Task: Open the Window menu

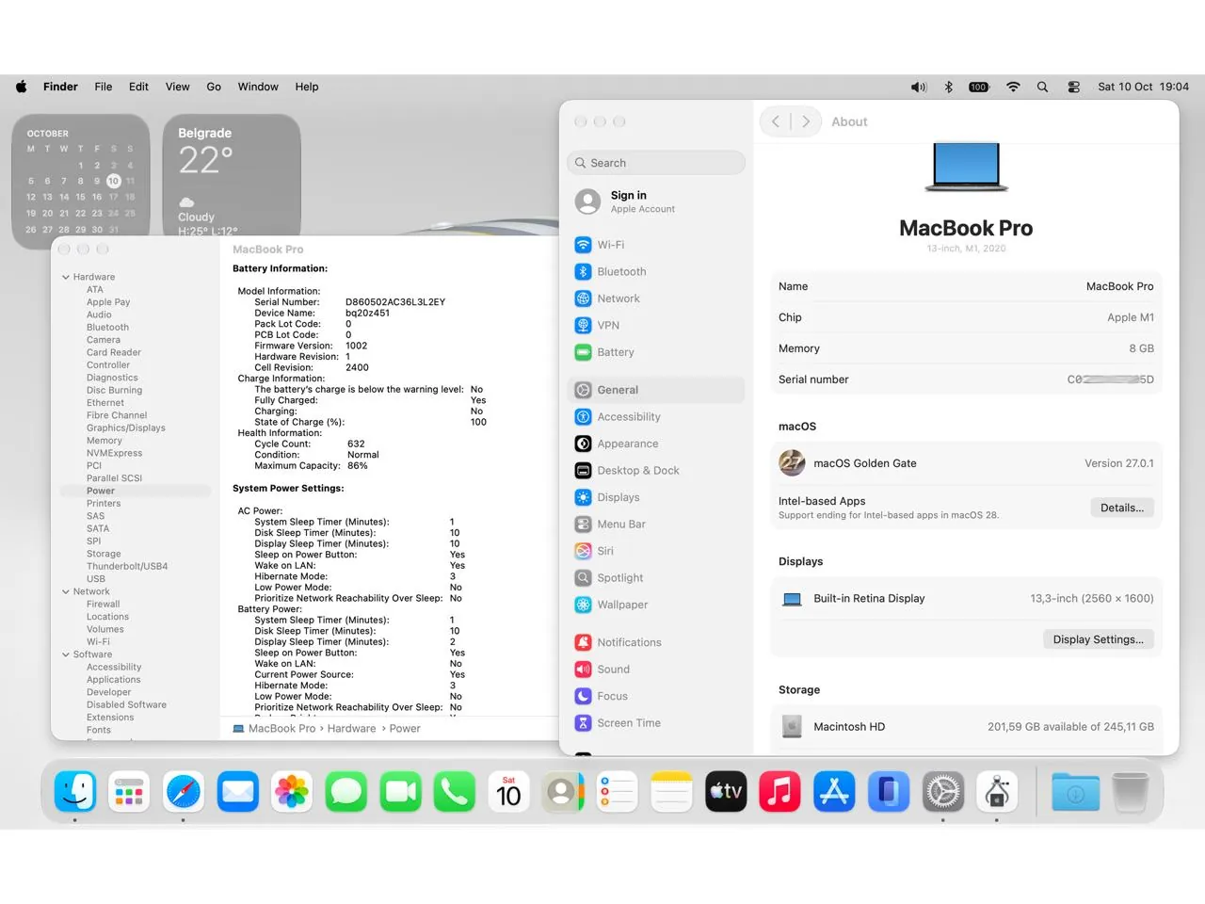Action: (x=258, y=87)
